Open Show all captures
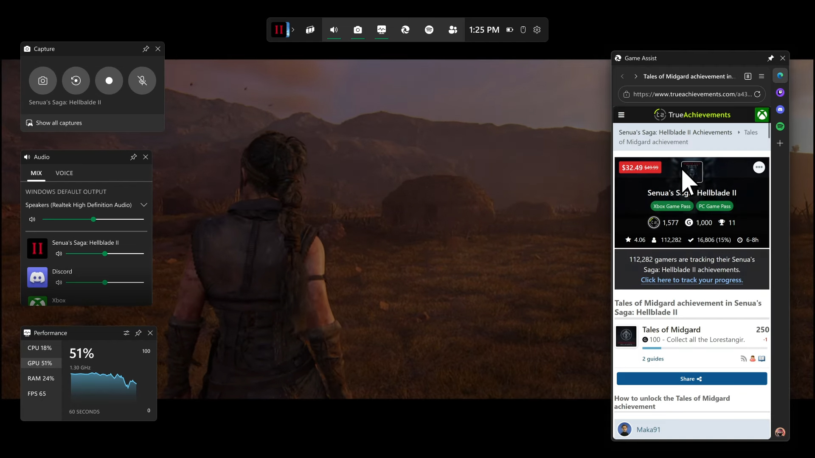 point(54,123)
